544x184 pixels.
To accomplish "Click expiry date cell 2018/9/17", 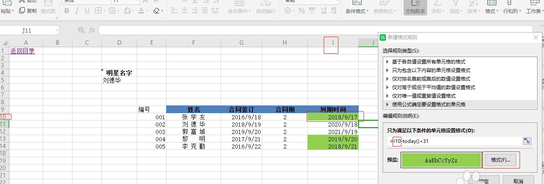I will click(x=333, y=117).
